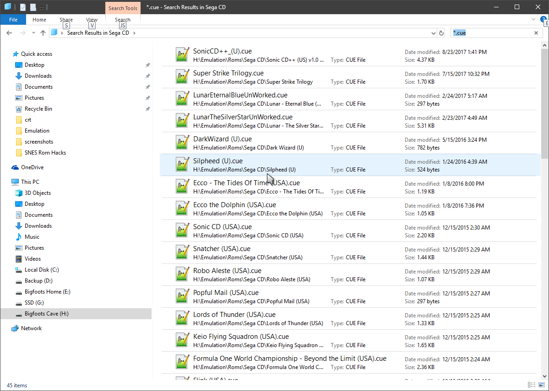
Task: Go up one folder level
Action: pyautogui.click(x=43, y=33)
